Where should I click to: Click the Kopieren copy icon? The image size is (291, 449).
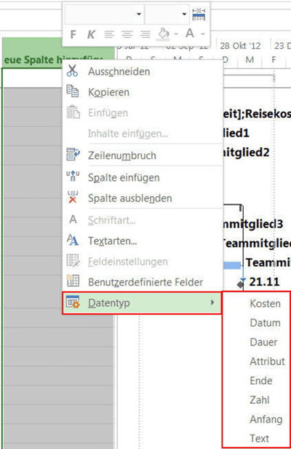pos(73,91)
